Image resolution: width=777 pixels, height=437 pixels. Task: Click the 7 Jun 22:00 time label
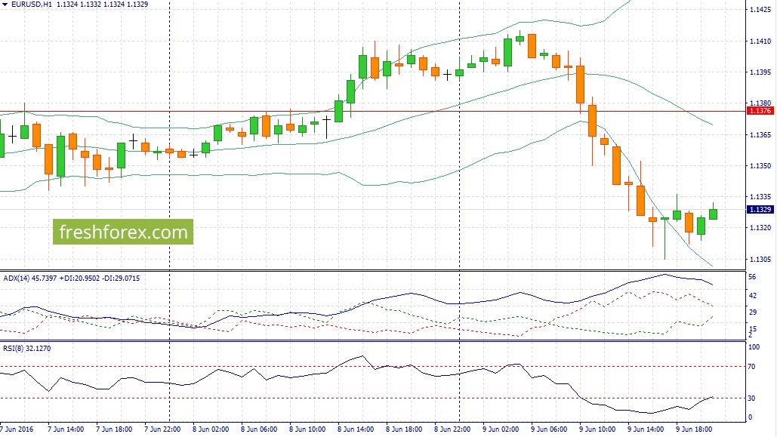click(x=162, y=429)
